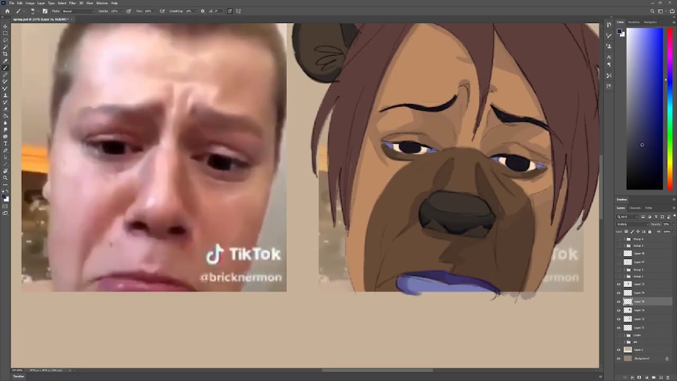Open the File menu
The image size is (677, 381).
[x=12, y=3]
